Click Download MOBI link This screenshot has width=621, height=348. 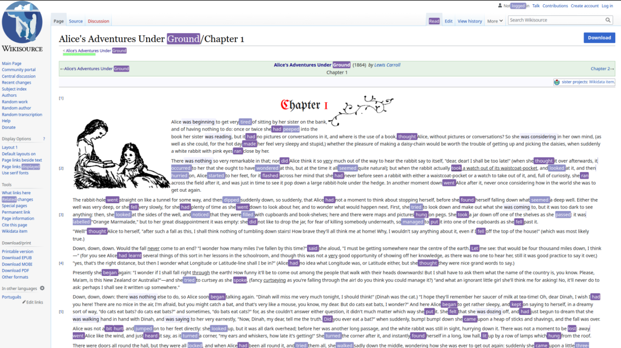(x=17, y=264)
